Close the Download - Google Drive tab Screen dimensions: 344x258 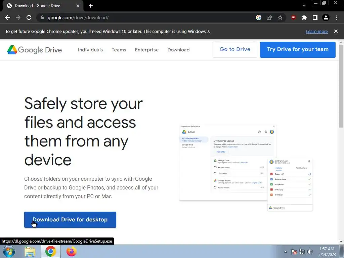pos(78,6)
